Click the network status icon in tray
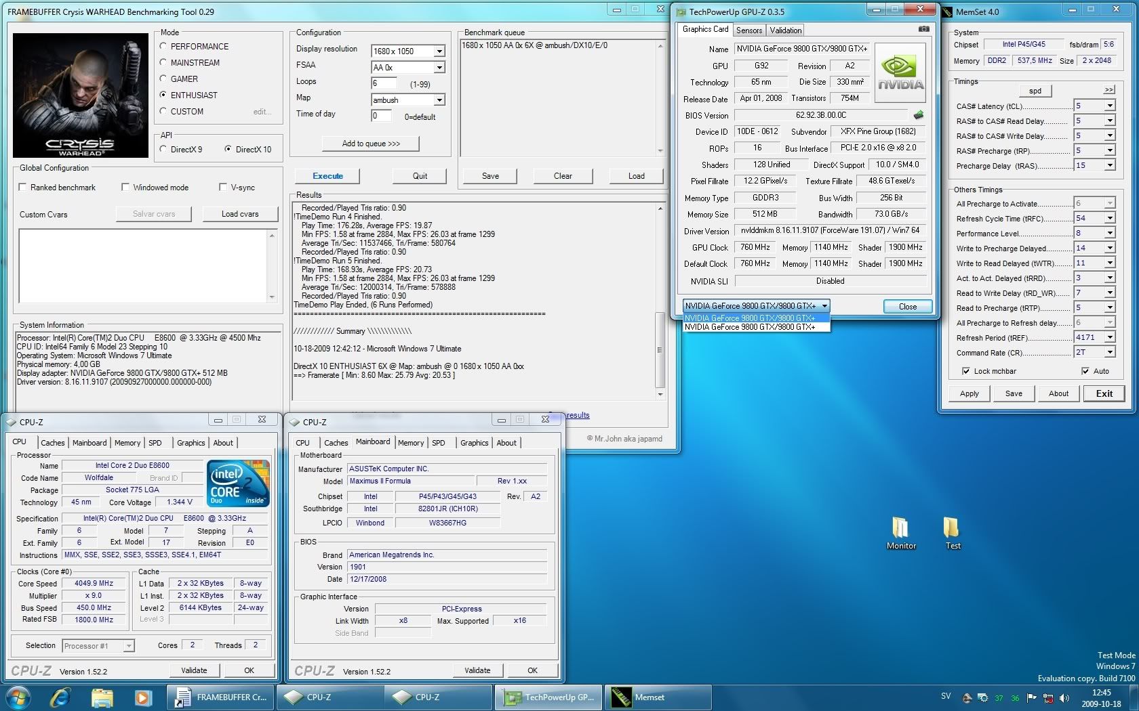 click(1048, 697)
